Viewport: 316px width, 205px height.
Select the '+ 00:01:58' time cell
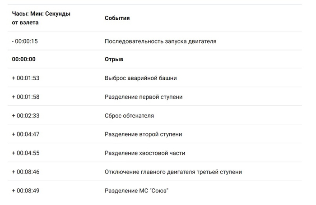26,97
